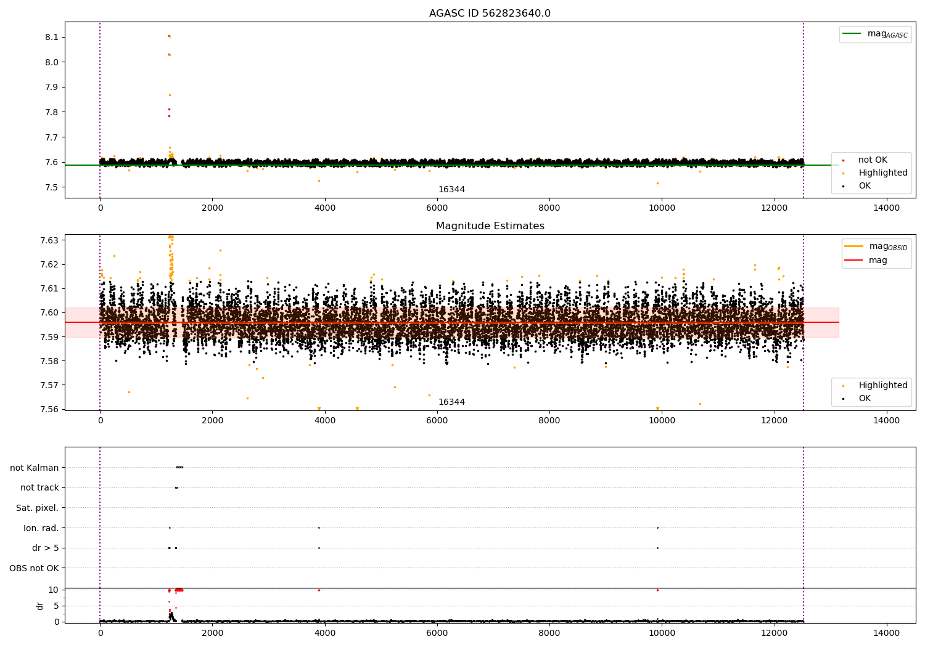Click the 'dr' y-axis label in bottom plot
The width and height of the screenshot is (925, 647).
pyautogui.click(x=40, y=606)
